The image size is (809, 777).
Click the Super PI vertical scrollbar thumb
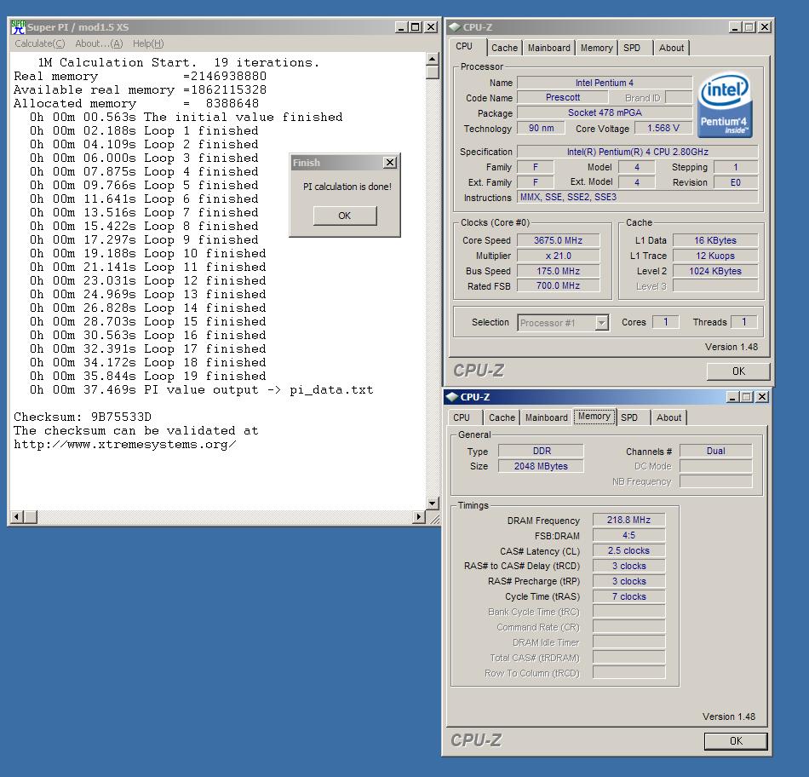tap(433, 72)
